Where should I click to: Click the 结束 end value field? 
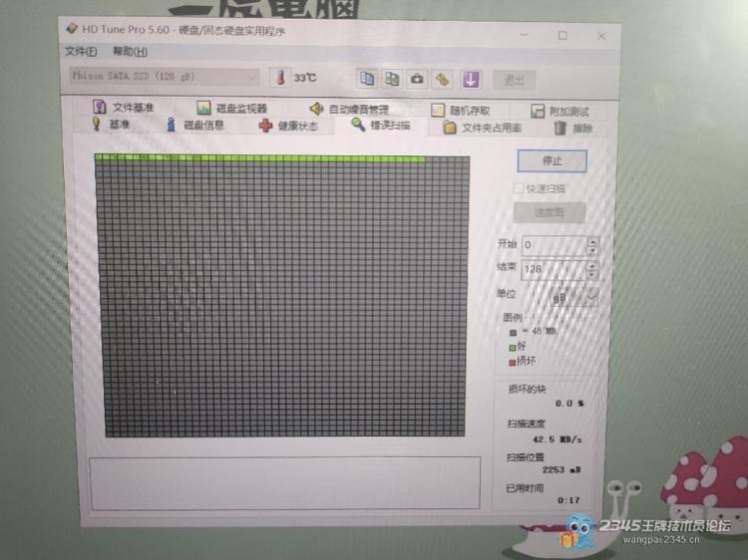[x=554, y=269]
